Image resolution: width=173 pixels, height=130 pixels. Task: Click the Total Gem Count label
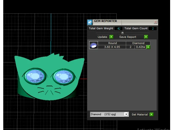click(x=136, y=29)
